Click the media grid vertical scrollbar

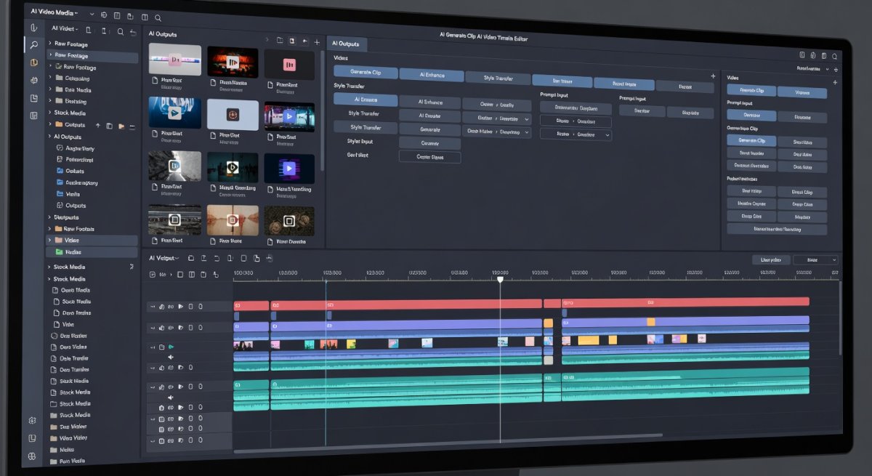[x=323, y=109]
